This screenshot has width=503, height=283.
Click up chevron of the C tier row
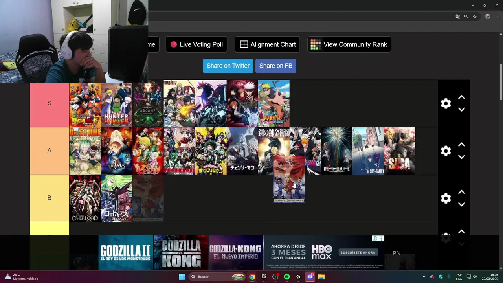(x=461, y=232)
